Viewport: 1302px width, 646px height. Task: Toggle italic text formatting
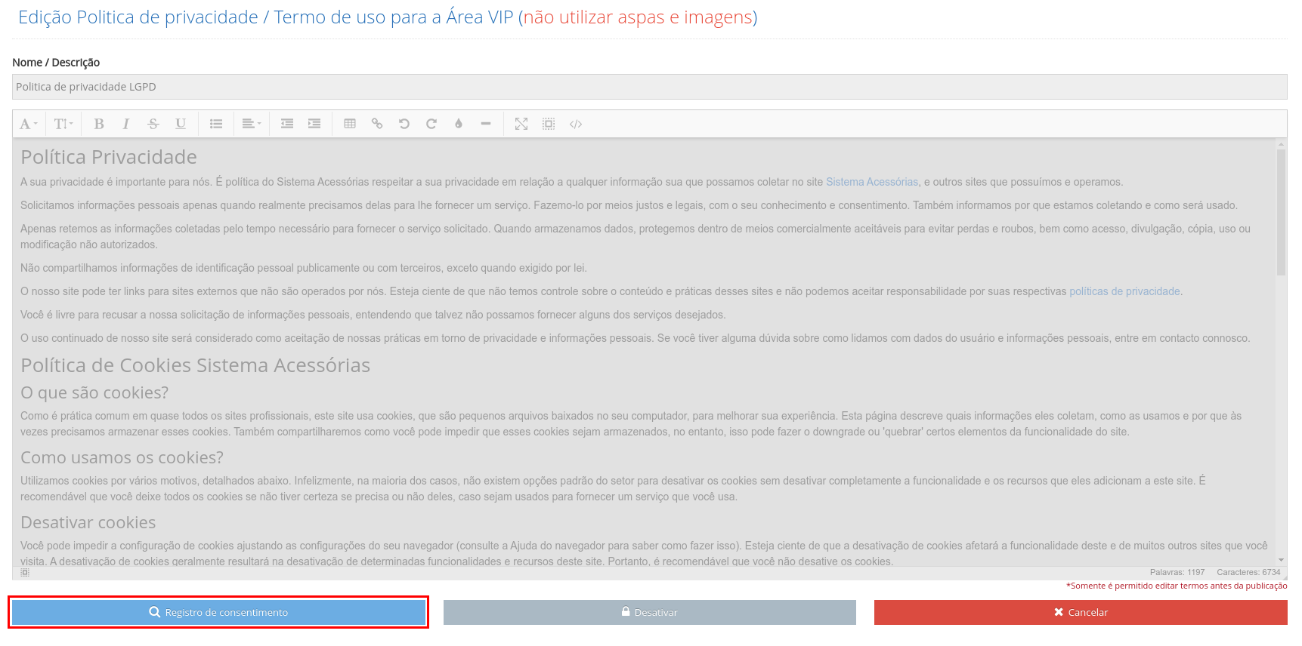click(x=125, y=124)
